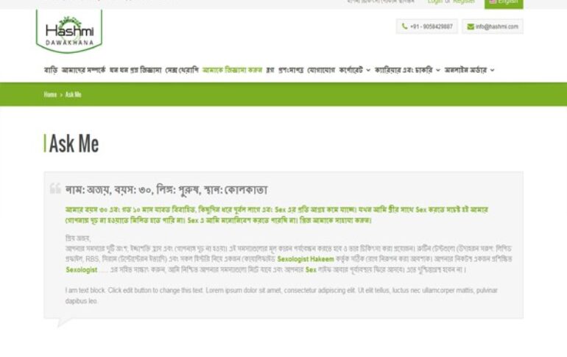
Task: Click the Home breadcrumb link
Action: [50, 95]
